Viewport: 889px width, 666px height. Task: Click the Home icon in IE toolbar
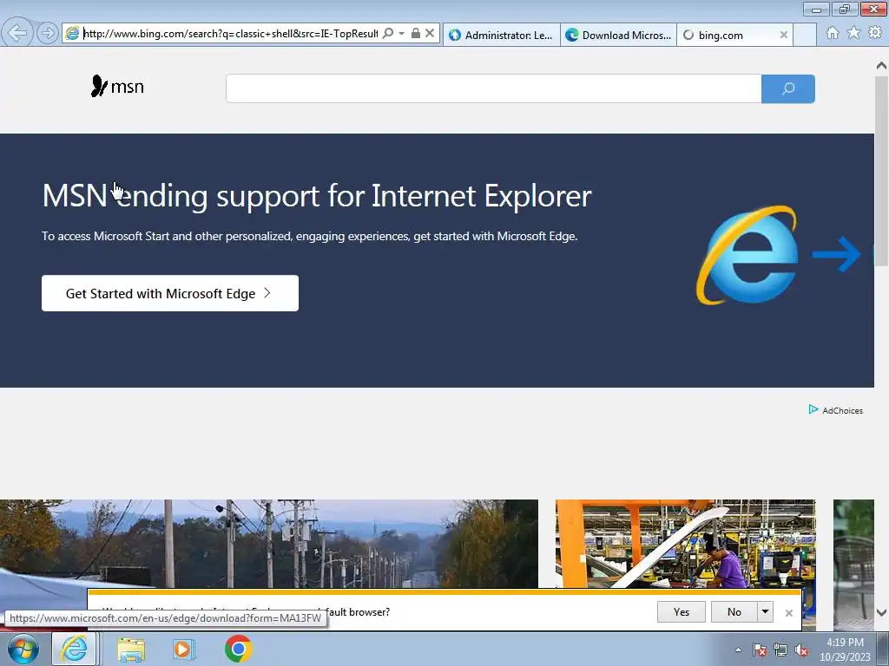tap(833, 33)
